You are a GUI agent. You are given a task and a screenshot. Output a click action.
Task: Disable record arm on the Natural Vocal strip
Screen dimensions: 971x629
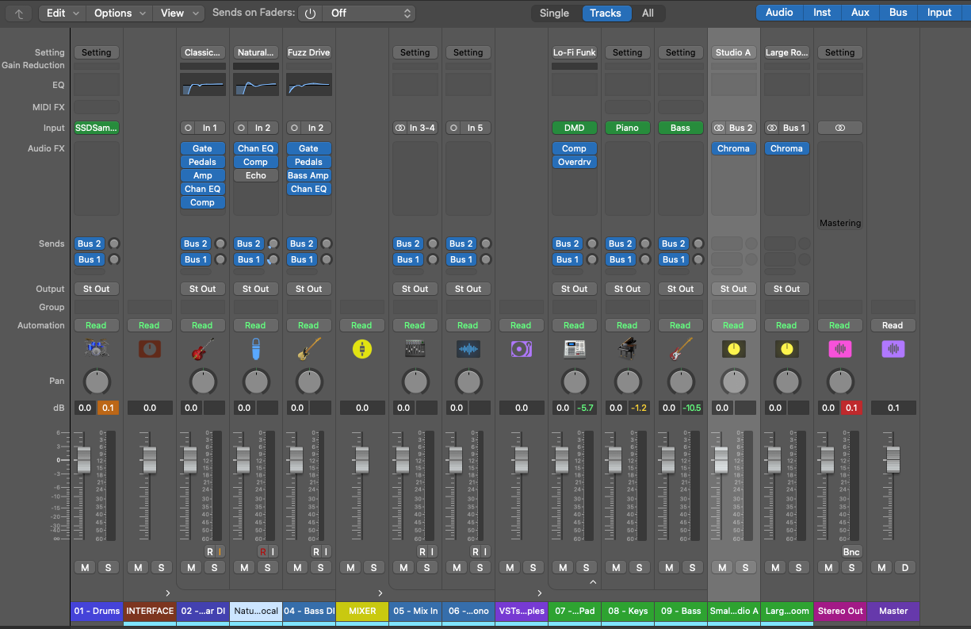(262, 551)
